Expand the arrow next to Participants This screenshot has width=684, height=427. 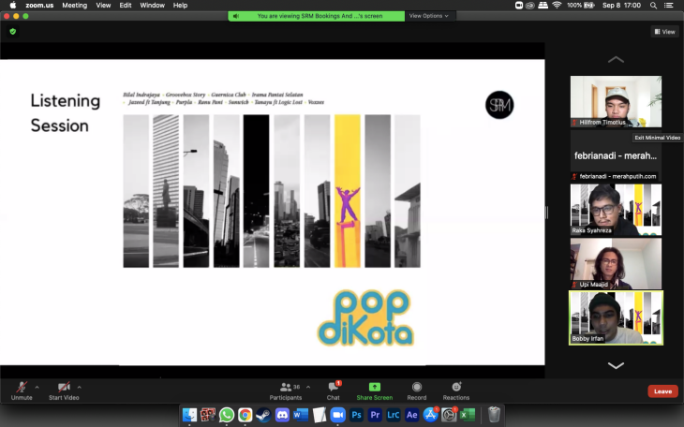[x=308, y=387]
